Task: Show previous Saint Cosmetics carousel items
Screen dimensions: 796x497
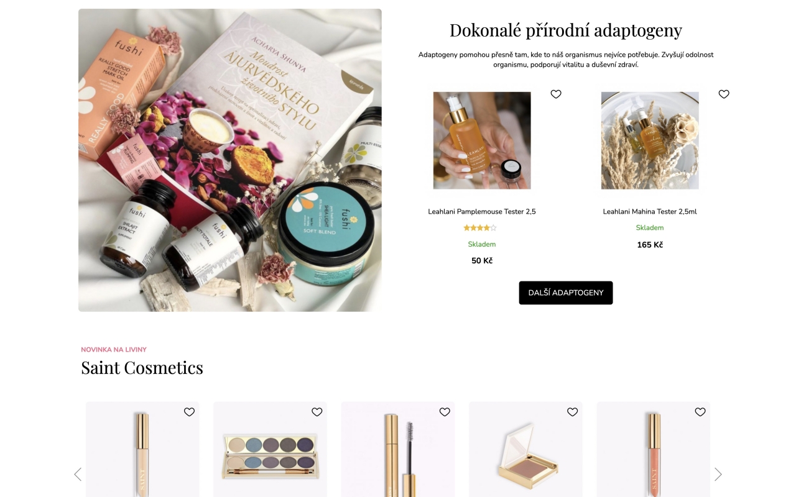Action: [x=78, y=475]
